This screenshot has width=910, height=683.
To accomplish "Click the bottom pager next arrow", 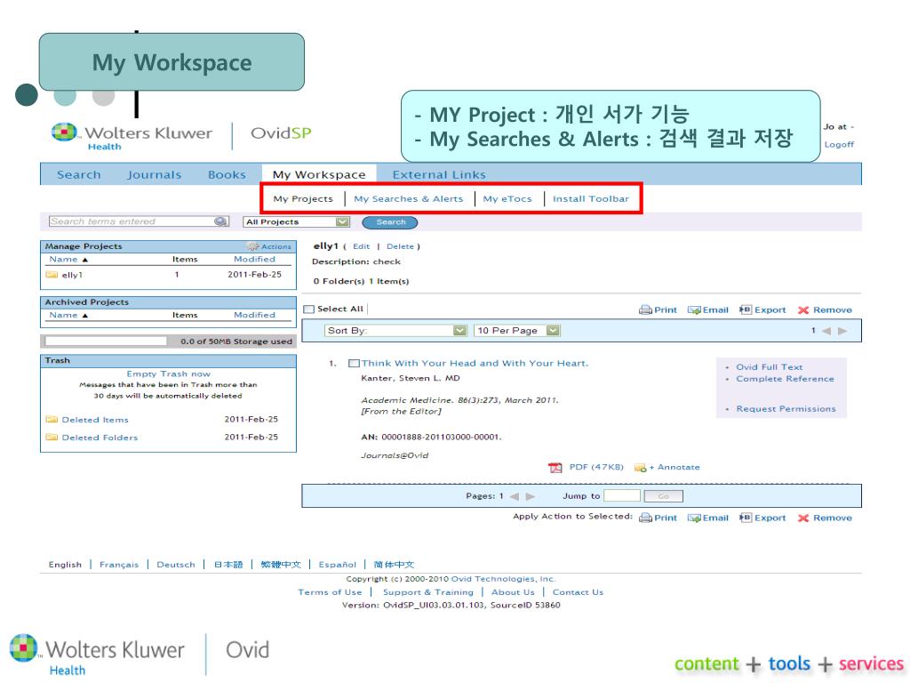I will pyautogui.click(x=530, y=496).
